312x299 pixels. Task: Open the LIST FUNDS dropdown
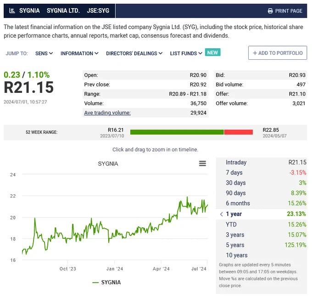[186, 53]
